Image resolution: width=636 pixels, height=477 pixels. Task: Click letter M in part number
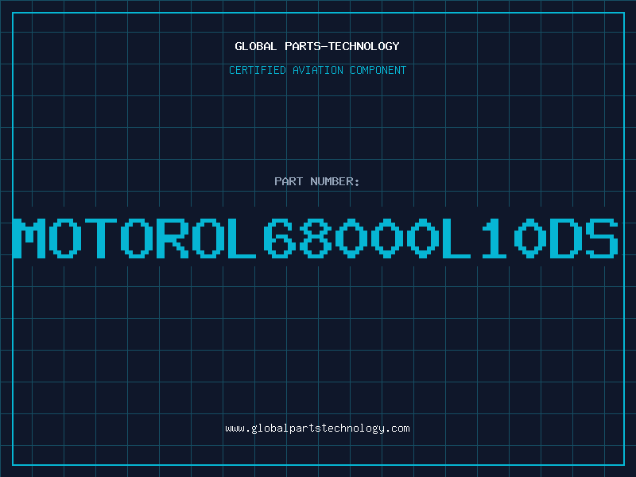pyautogui.click(x=29, y=238)
